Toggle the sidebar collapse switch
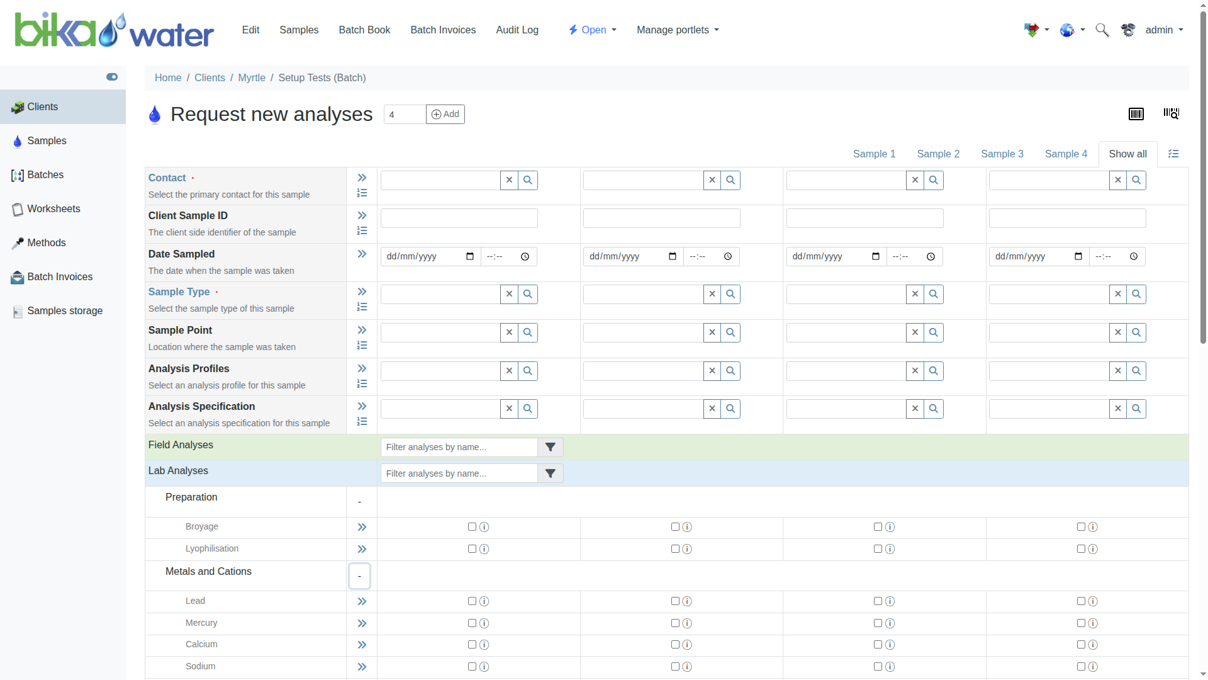 coord(112,77)
